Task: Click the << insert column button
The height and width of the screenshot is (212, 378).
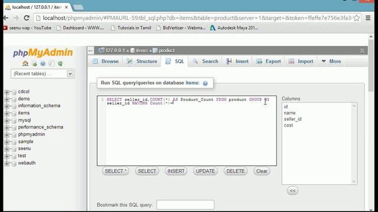Action: (293, 191)
